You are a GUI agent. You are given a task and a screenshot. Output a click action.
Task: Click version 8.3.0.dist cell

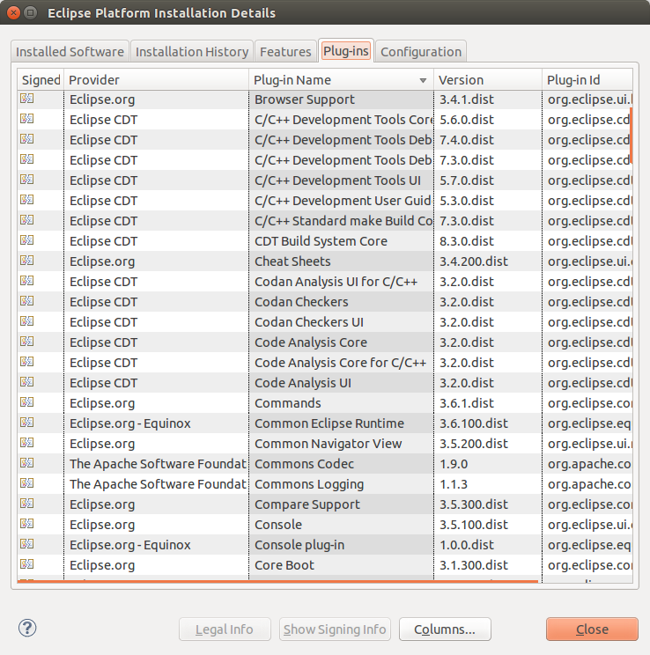[488, 241]
